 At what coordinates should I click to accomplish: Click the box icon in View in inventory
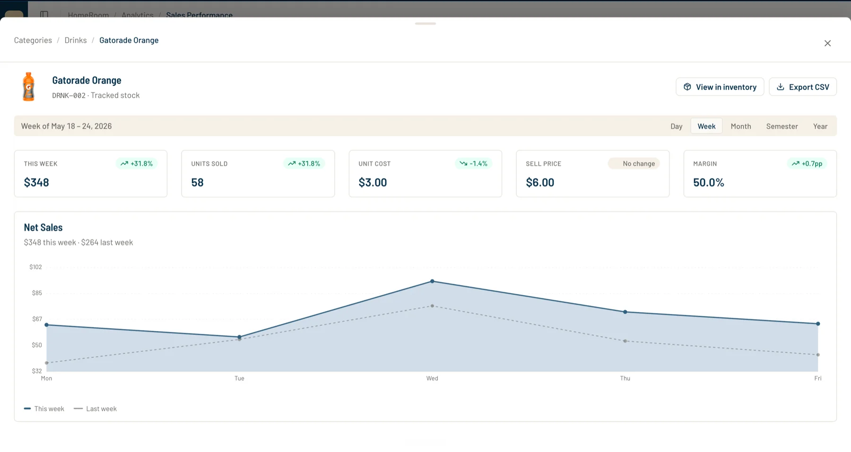tap(687, 87)
